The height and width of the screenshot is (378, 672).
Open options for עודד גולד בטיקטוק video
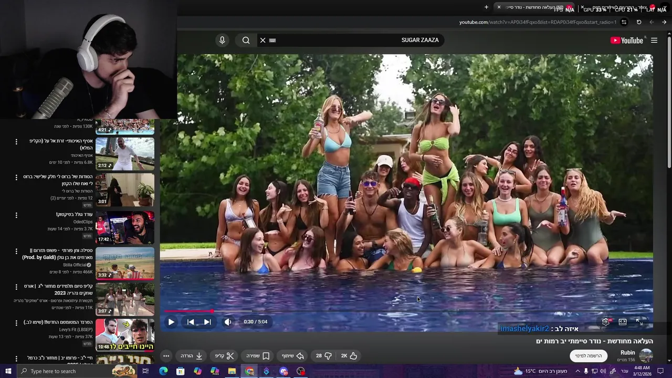pyautogui.click(x=16, y=215)
